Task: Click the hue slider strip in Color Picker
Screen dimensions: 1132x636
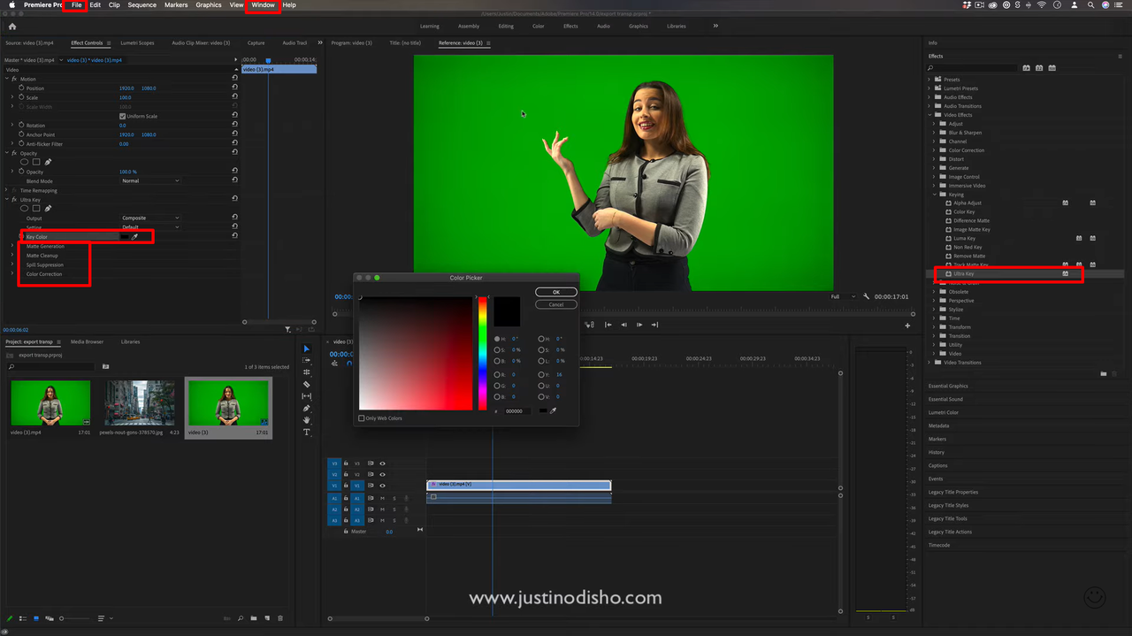Action: point(483,353)
